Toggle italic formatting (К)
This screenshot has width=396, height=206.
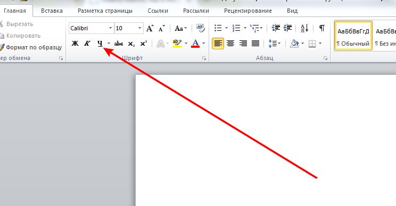(x=87, y=44)
